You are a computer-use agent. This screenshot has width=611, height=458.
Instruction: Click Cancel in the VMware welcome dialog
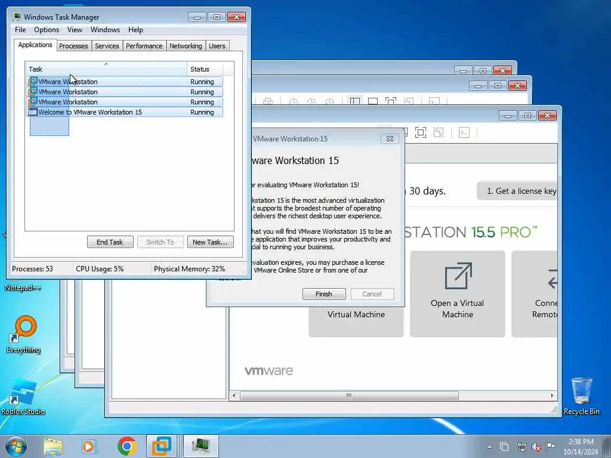pyautogui.click(x=372, y=293)
